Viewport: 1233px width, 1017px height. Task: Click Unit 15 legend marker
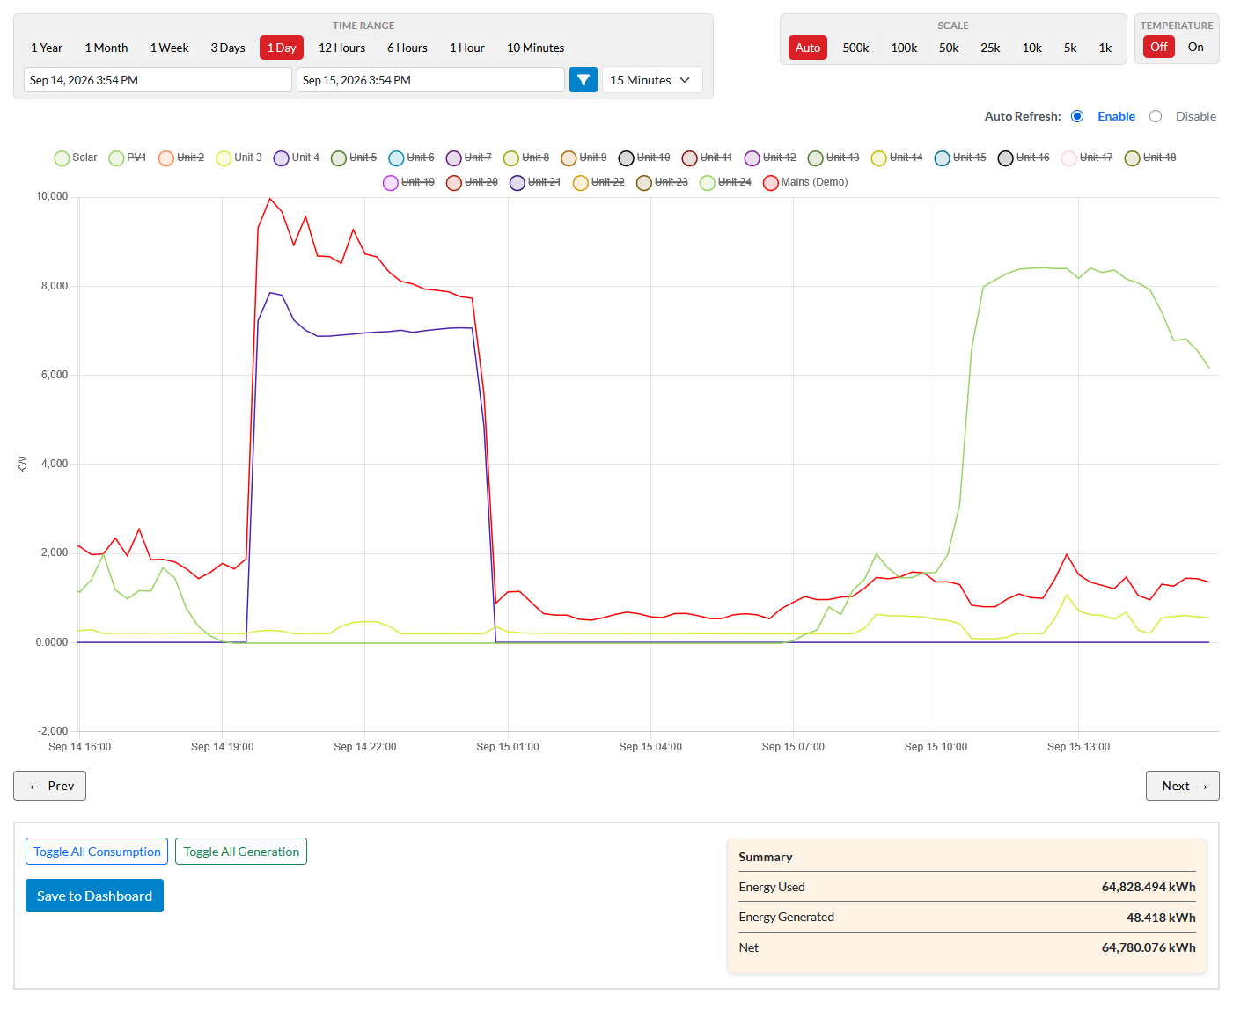tap(943, 158)
